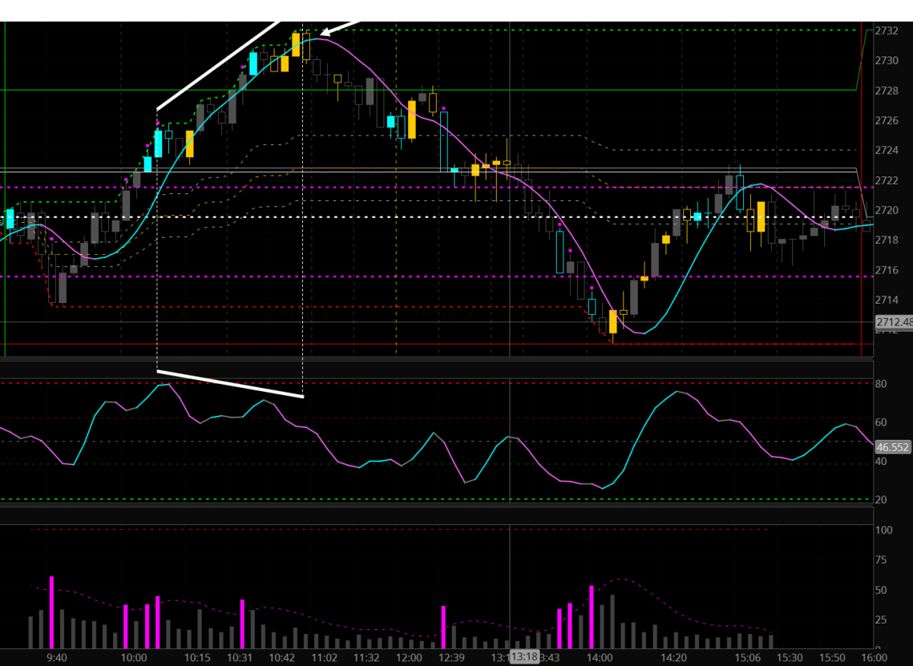Screen dimensions: 913x666
Task: Select the upper white trendline above the candles
Action: point(230,57)
